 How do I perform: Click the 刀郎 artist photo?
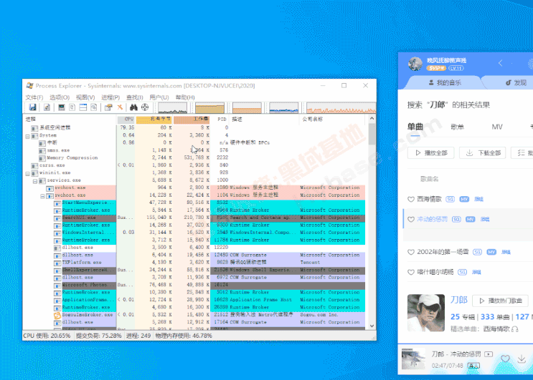tap(426, 313)
